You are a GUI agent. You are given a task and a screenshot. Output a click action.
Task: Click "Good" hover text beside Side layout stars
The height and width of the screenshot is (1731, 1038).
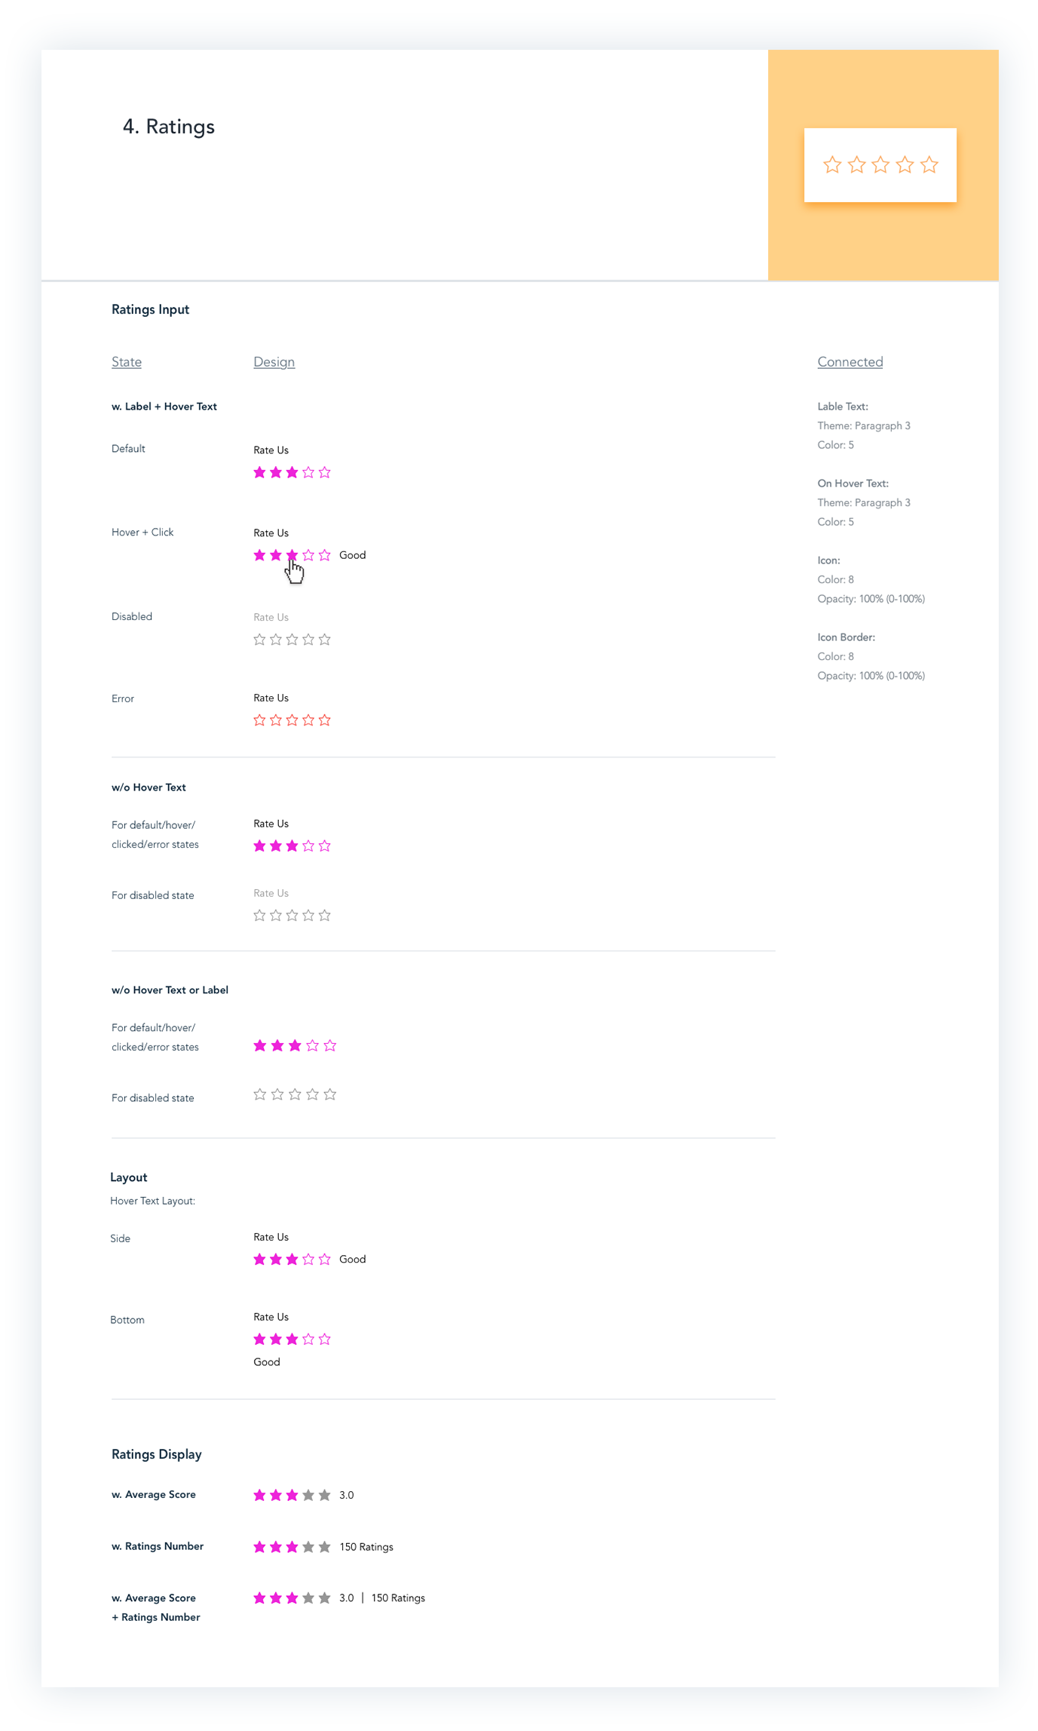(352, 1260)
